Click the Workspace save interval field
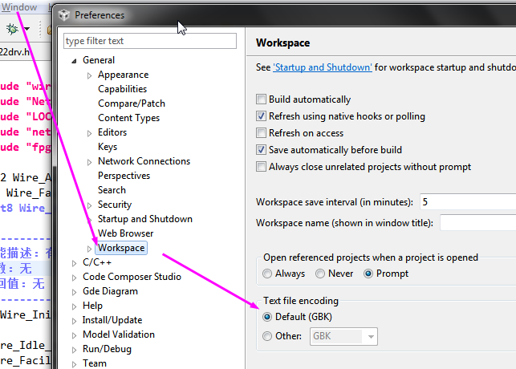This screenshot has height=369, width=516. coord(467,201)
